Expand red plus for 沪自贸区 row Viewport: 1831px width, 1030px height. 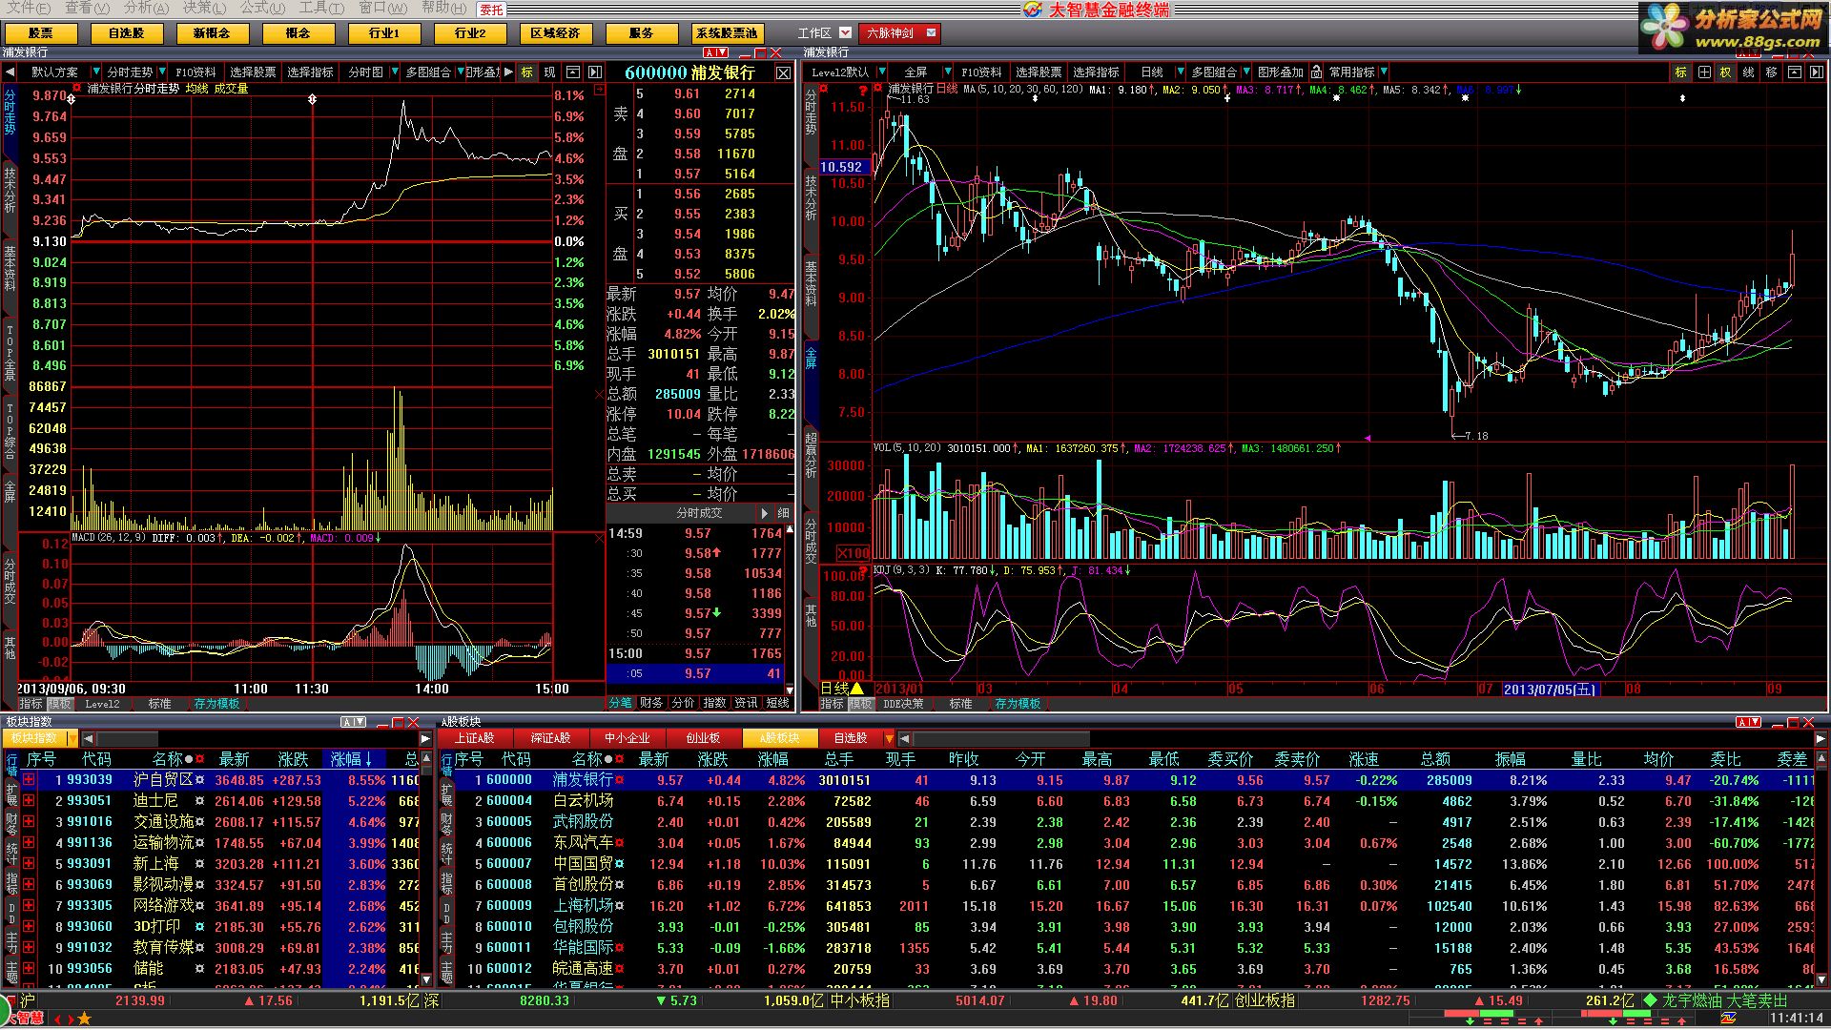tap(30, 780)
